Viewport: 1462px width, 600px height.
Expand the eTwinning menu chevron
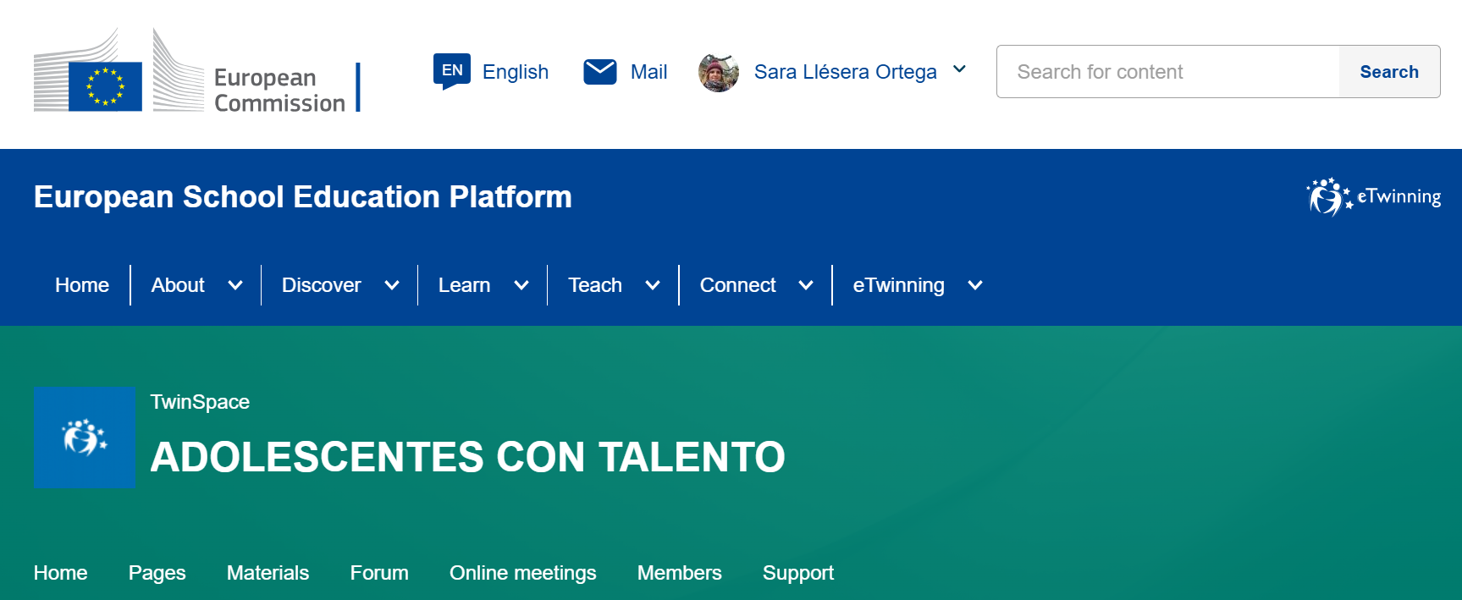[x=975, y=285]
